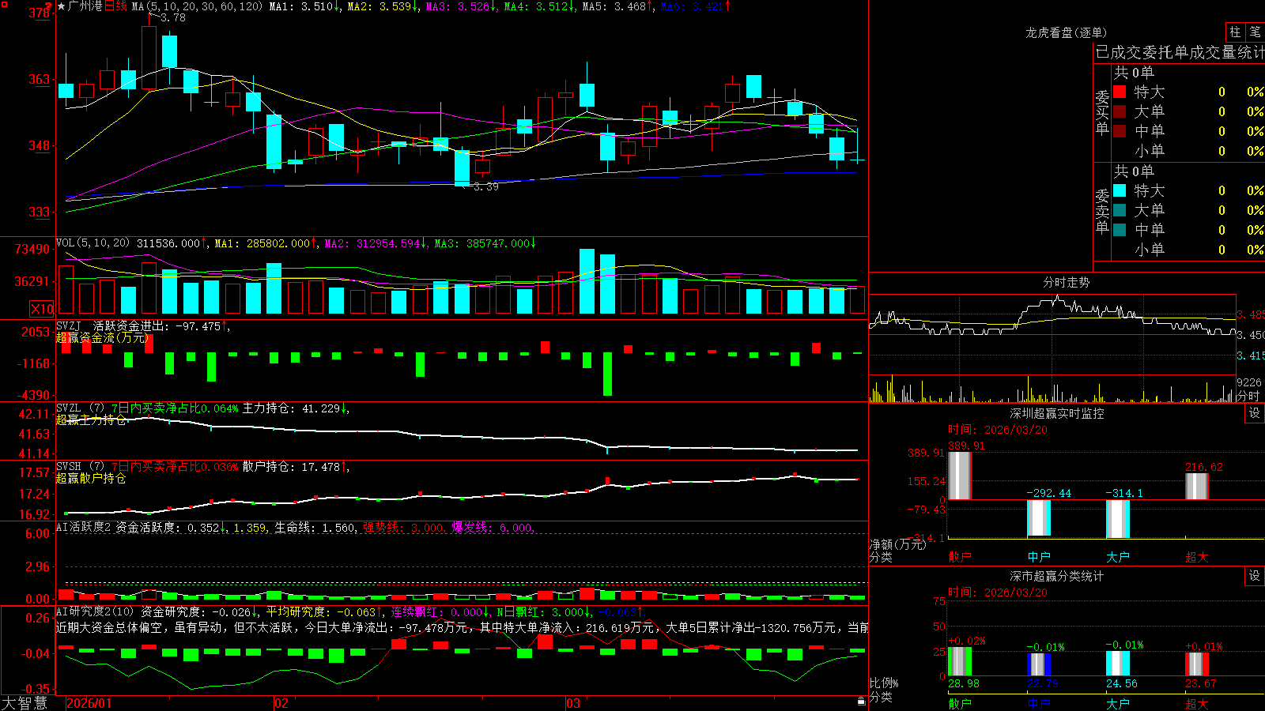Click teal 大单 sell order swatch
1265x711 pixels.
click(x=1120, y=210)
